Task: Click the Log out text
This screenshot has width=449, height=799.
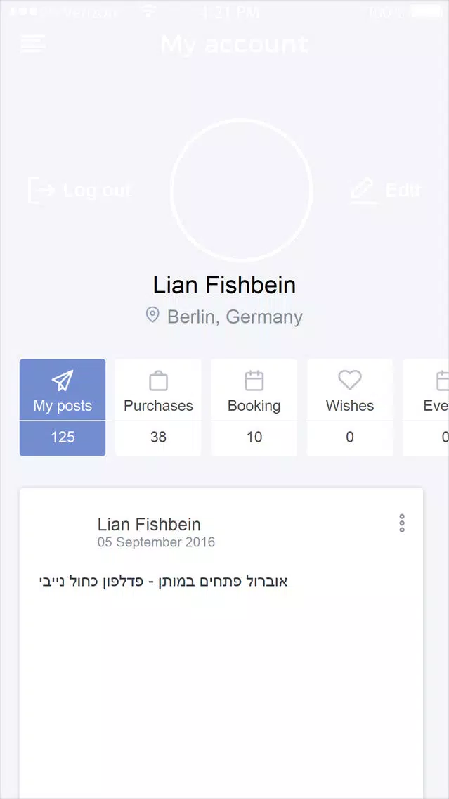Action: pos(97,191)
